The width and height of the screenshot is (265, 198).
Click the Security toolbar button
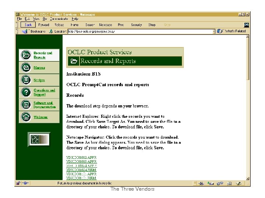tap(137, 25)
